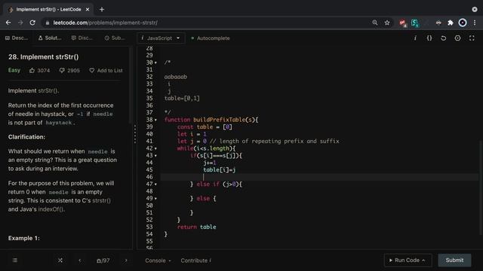Switch to the Discuss tab

(82, 38)
